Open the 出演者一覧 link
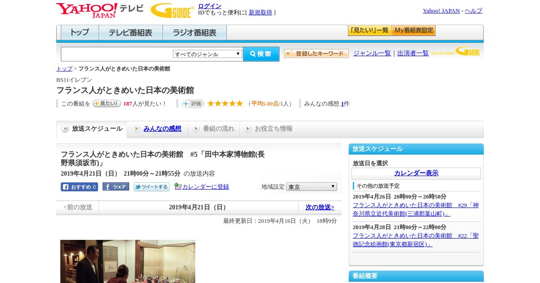540x283 pixels. click(413, 53)
